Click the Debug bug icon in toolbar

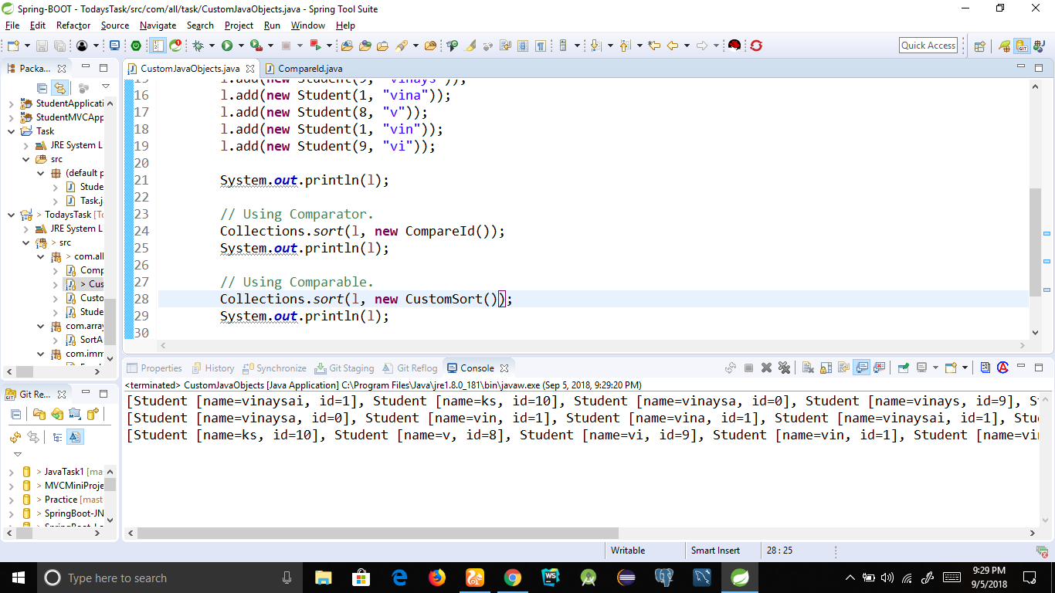[198, 46]
